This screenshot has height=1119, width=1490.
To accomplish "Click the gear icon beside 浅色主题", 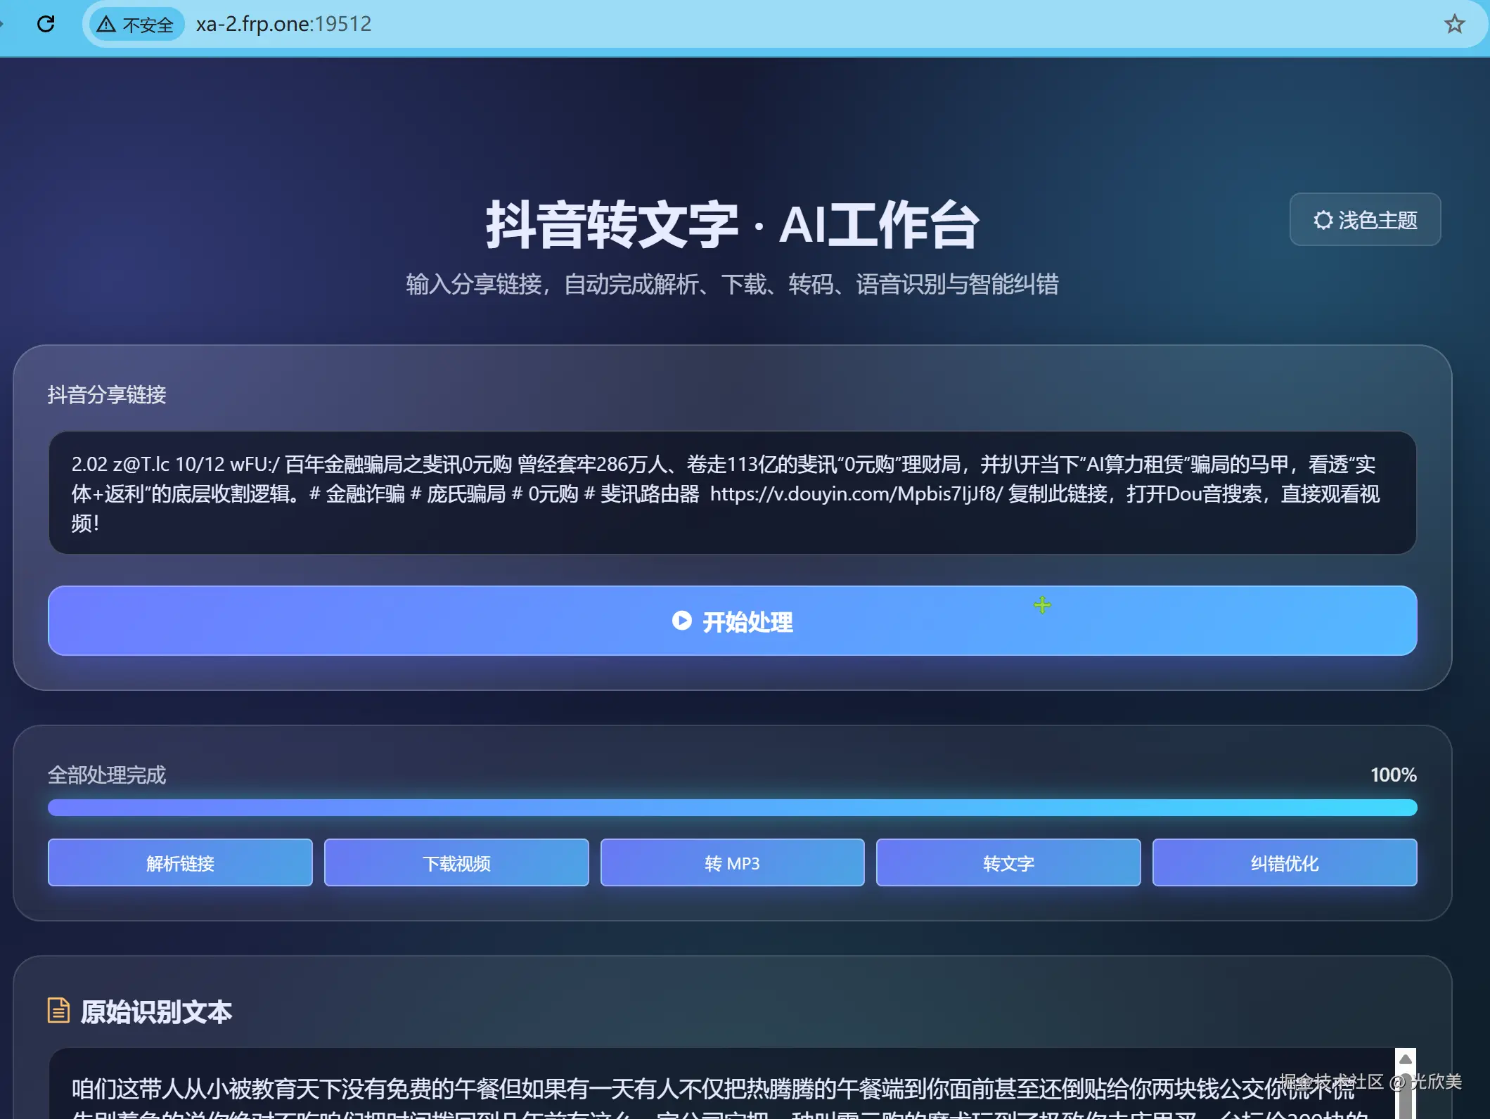I will click(1323, 220).
